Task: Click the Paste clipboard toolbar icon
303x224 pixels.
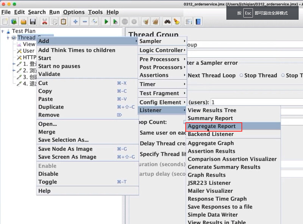Action: [63, 22]
